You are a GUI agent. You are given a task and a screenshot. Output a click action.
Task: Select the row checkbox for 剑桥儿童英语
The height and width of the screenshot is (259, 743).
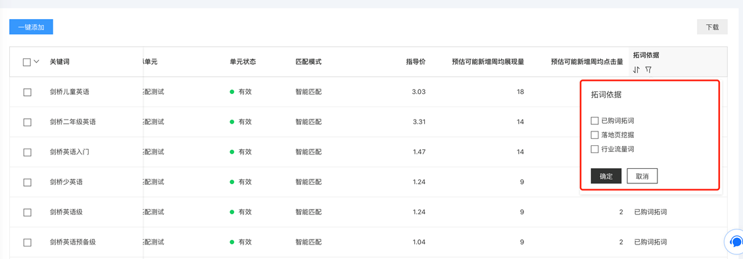click(27, 92)
